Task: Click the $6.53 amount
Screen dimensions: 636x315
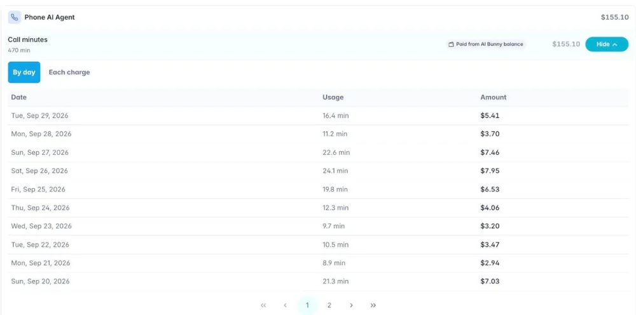Action: click(x=490, y=189)
